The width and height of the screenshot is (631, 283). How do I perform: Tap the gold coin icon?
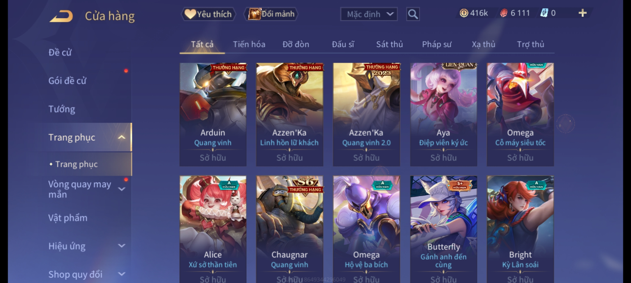[x=464, y=13]
